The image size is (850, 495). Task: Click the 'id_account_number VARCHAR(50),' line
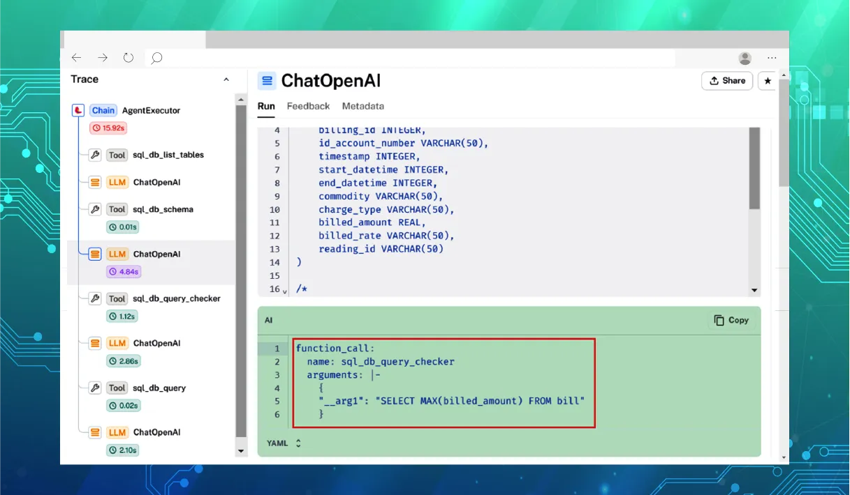click(x=404, y=143)
